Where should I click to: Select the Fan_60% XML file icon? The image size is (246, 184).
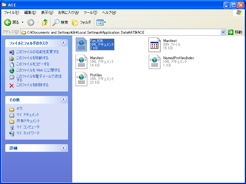pyautogui.click(x=81, y=44)
